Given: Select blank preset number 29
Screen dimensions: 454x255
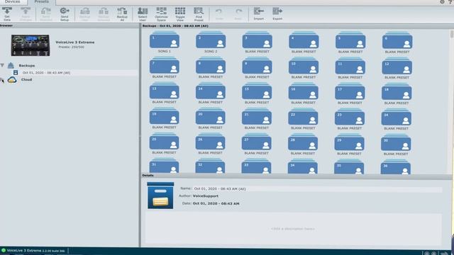Looking at the screenshot, I should coord(349,144).
